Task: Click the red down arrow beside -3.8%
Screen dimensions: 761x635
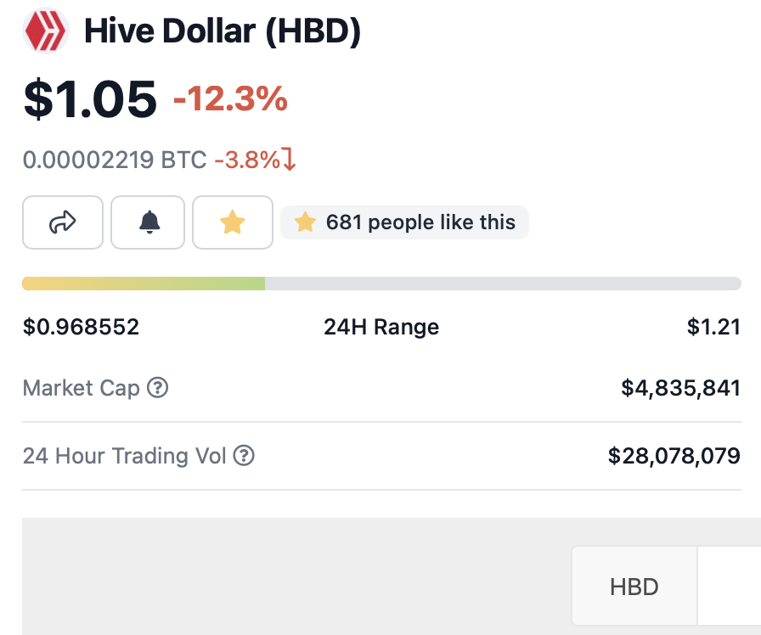Action: (290, 160)
